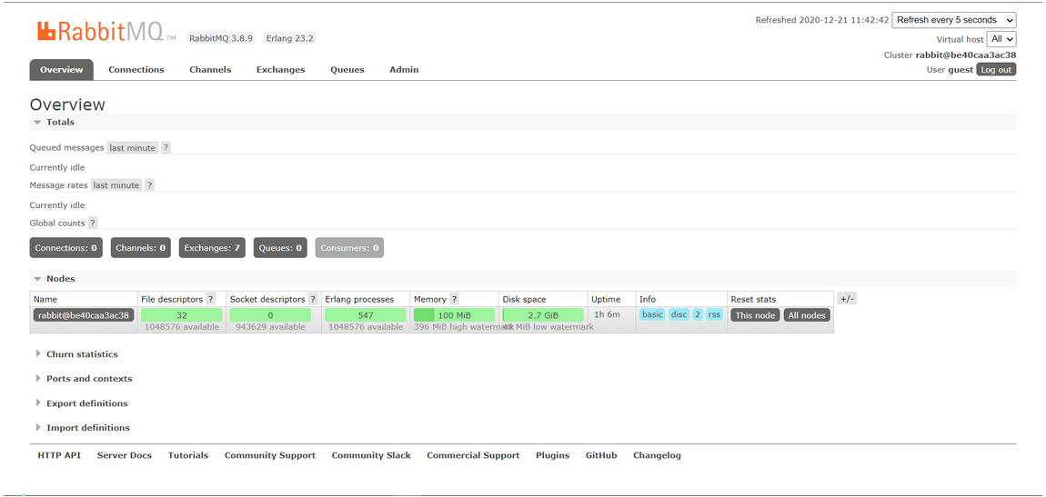The height and width of the screenshot is (497, 1046).
Task: Click Consumers: 0 count button
Action: [x=349, y=248]
